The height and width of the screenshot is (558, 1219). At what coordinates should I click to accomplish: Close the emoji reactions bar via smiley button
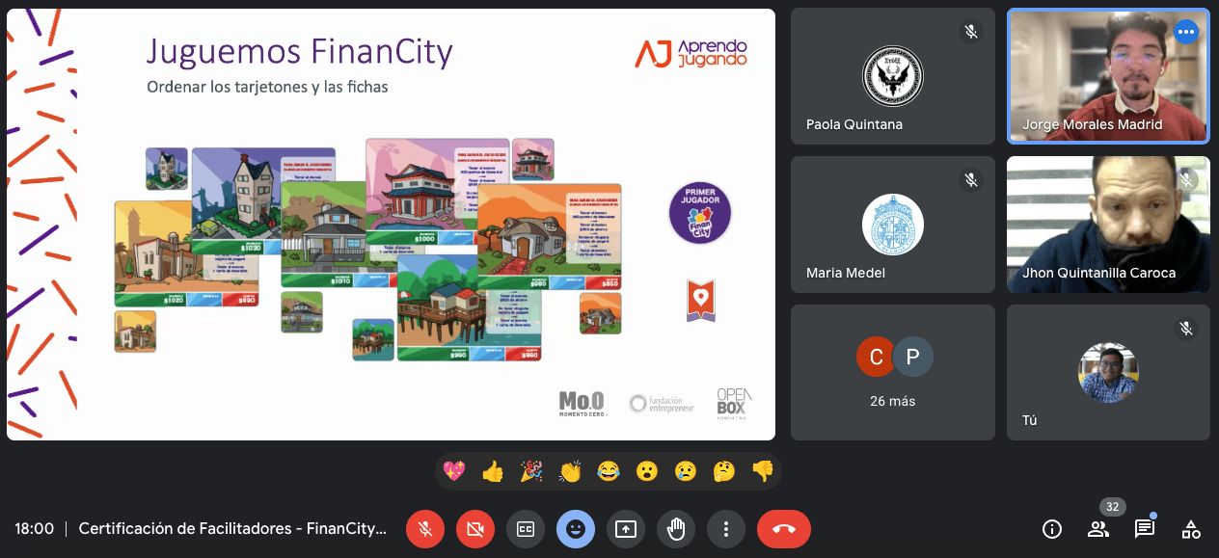coord(576,529)
